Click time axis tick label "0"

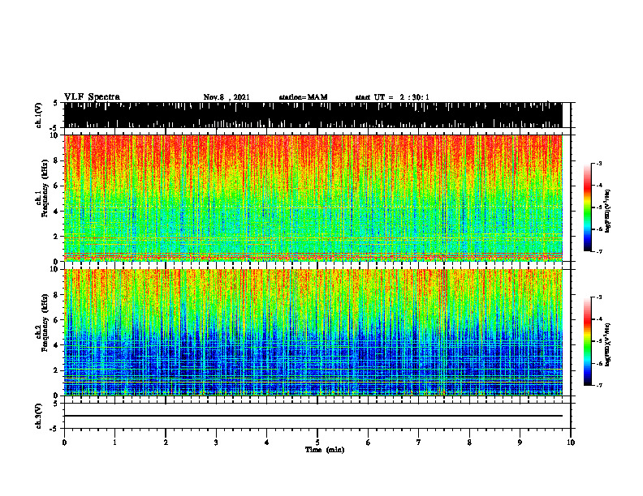coord(64,443)
